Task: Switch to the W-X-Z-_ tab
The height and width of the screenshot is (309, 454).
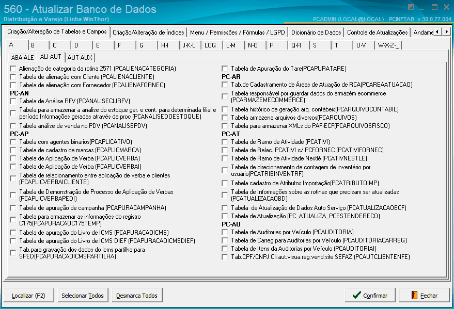Action: (389, 45)
